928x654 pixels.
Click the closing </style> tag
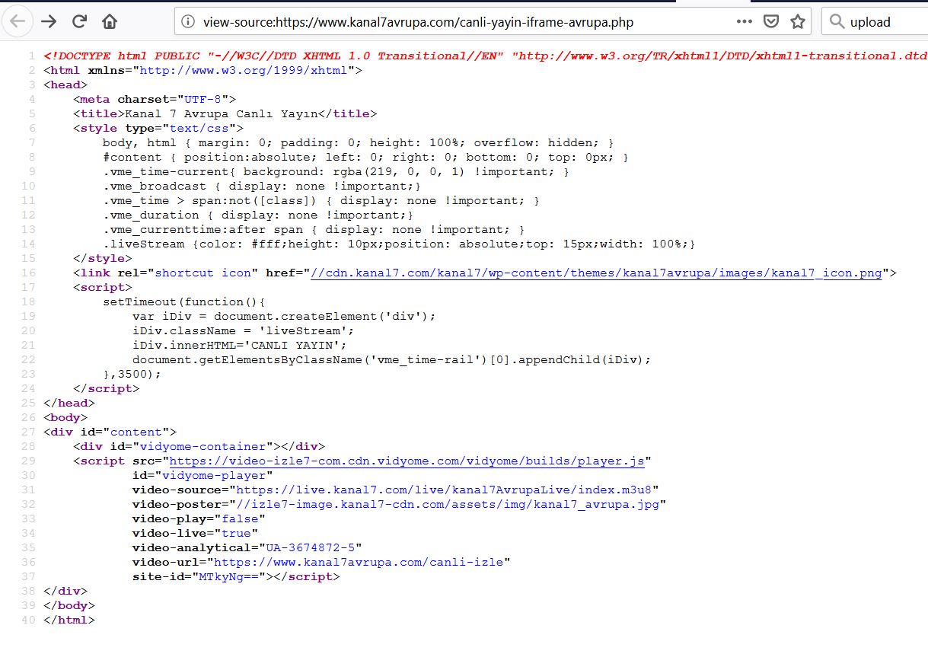[x=103, y=259]
